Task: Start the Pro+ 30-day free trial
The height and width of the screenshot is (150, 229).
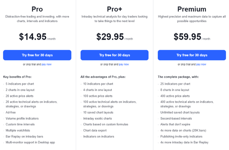Action: [114, 55]
